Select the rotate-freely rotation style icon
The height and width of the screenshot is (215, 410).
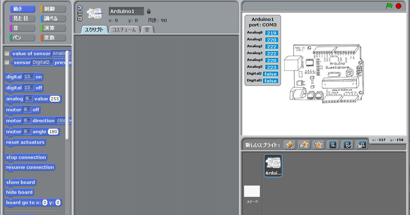pyautogui.click(x=80, y=8)
